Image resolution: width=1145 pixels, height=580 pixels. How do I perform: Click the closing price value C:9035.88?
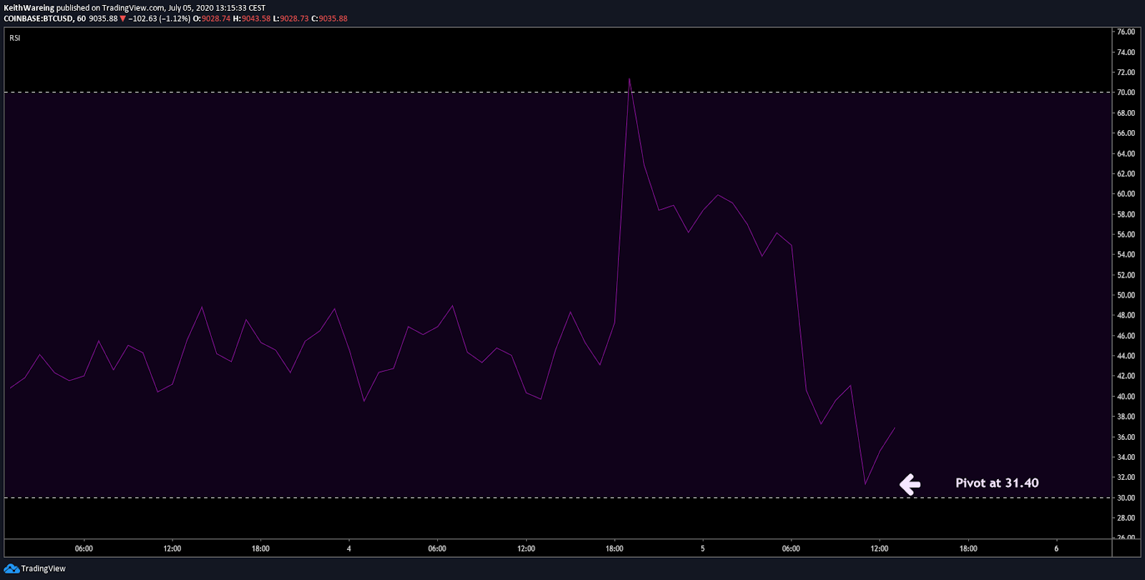tap(329, 19)
